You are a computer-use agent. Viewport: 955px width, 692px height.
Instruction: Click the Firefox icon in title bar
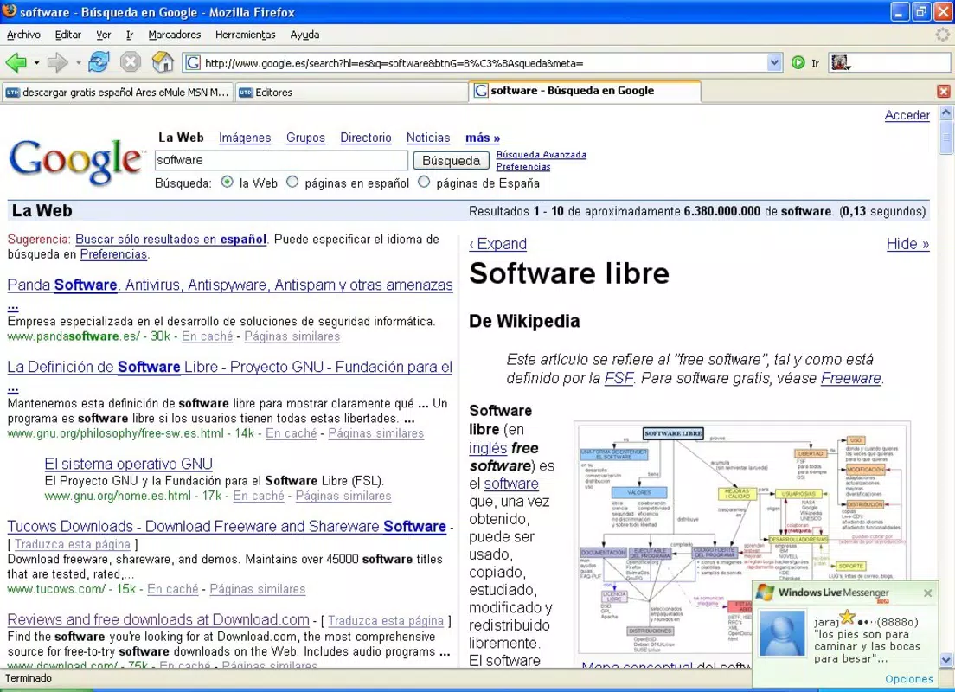(x=10, y=11)
